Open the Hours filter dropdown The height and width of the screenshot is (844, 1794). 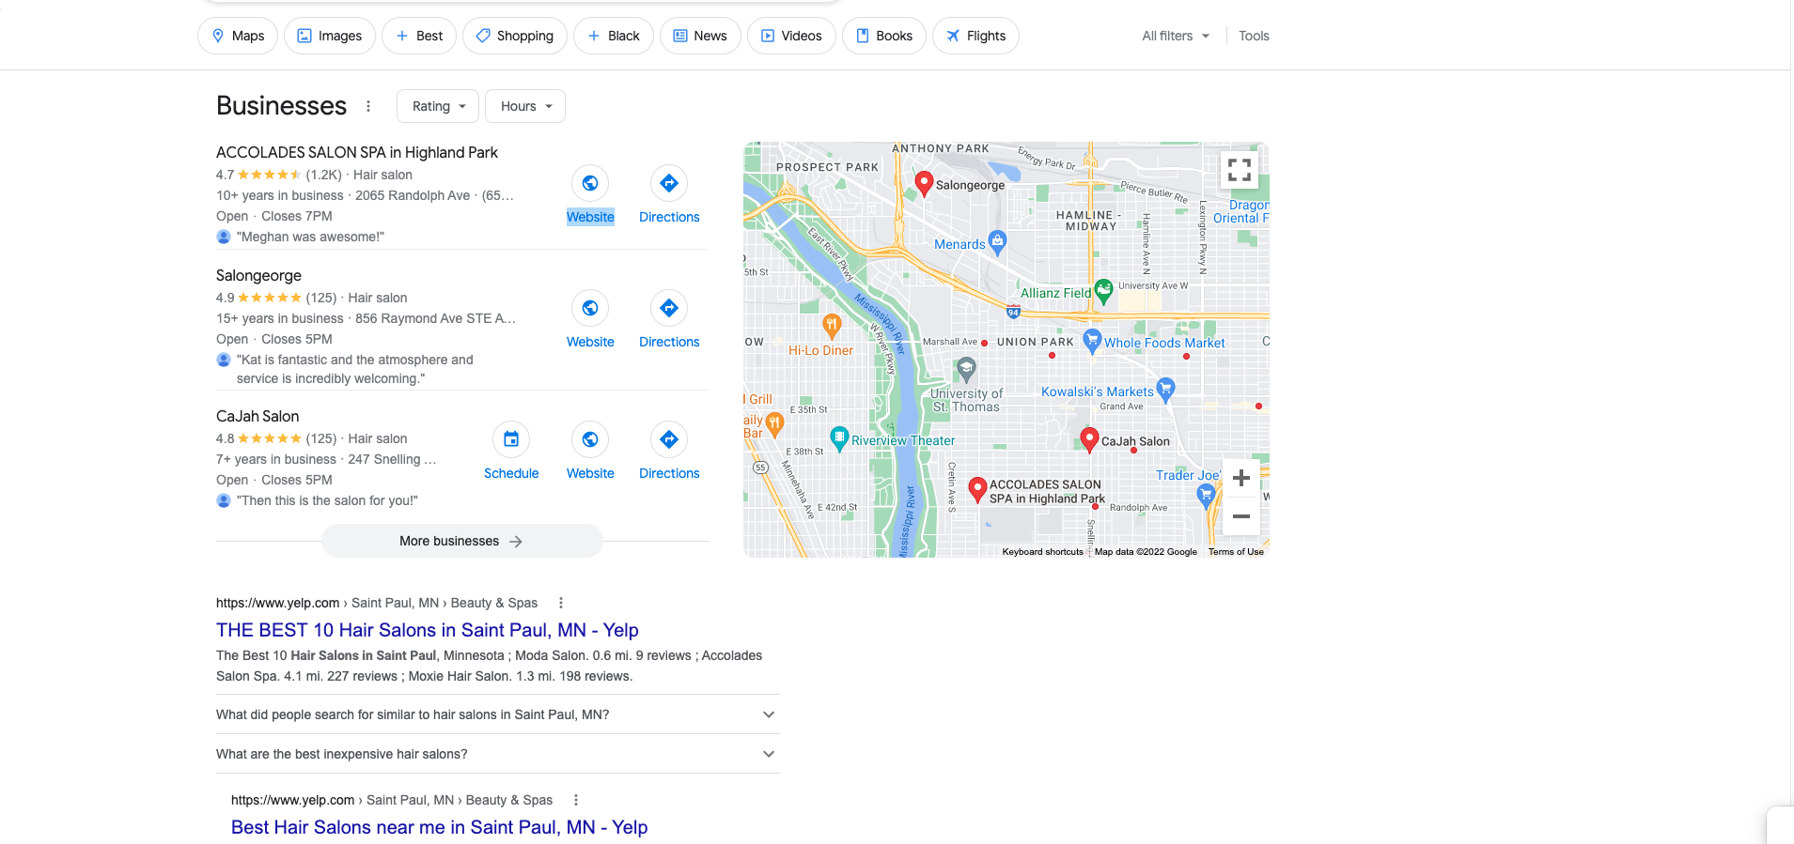[525, 106]
